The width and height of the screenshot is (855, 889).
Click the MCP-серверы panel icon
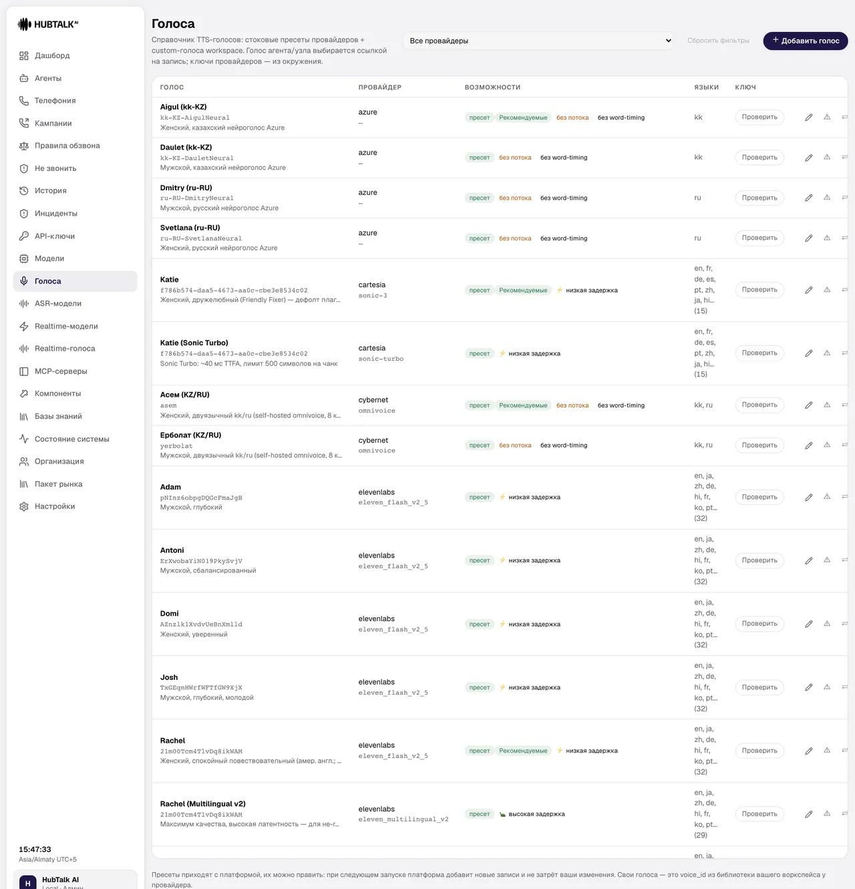24,371
